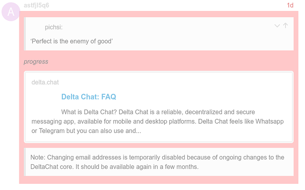Screen dimensions: 305x190
Task: Open the "Delta Chat: FAQ" link
Action: pos(88,97)
